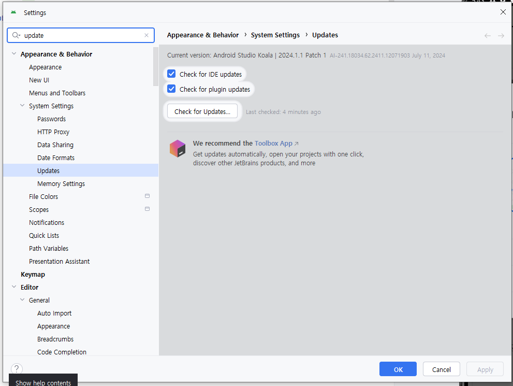Click the project-level icon beside Scopes

point(147,209)
